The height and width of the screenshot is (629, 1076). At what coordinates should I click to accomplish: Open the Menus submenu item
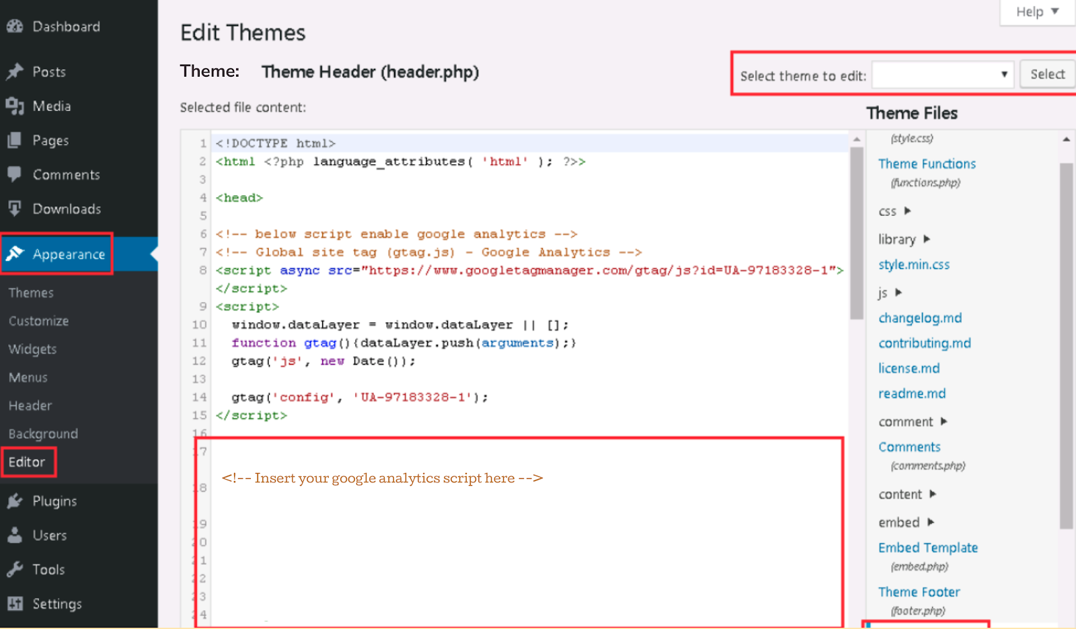tap(28, 377)
